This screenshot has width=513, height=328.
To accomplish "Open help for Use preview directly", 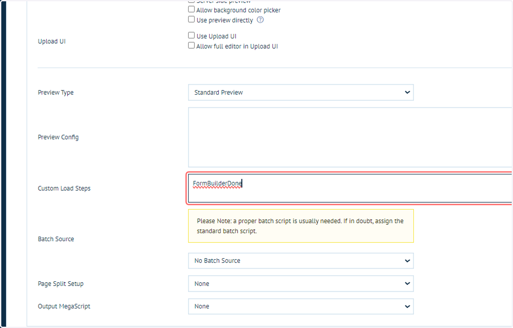I will click(x=260, y=20).
